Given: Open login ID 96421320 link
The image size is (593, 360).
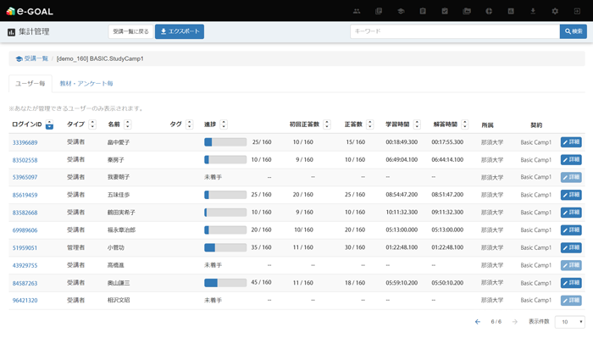Looking at the screenshot, I should point(25,301).
